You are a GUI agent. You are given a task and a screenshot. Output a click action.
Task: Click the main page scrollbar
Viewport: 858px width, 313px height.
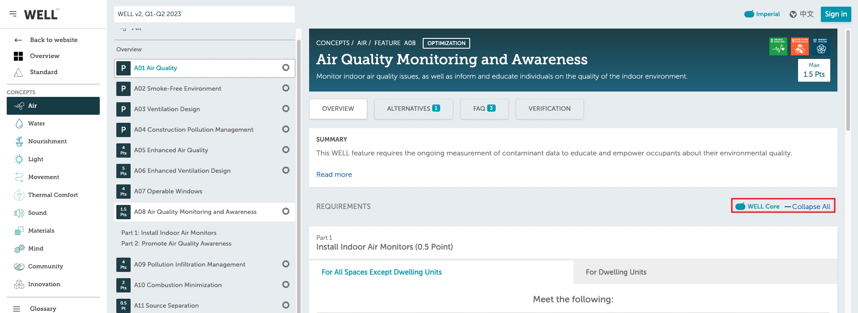(848, 80)
